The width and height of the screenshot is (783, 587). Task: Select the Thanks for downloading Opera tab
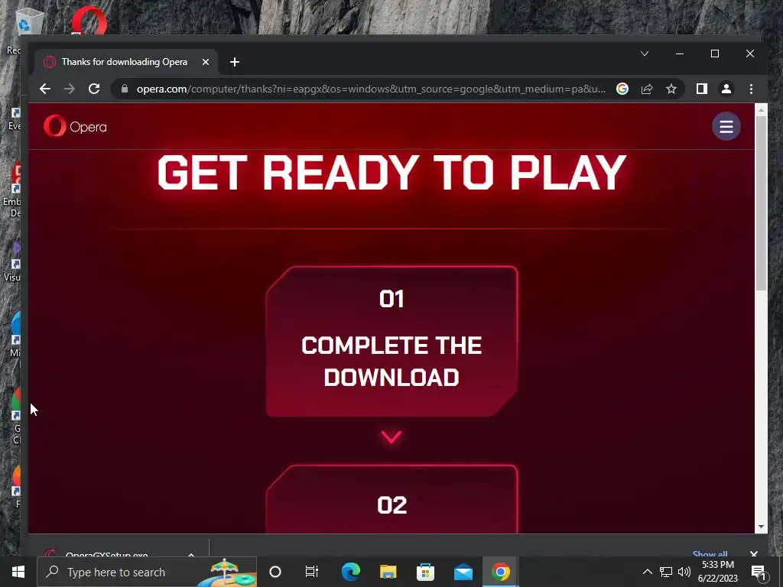[x=127, y=62]
